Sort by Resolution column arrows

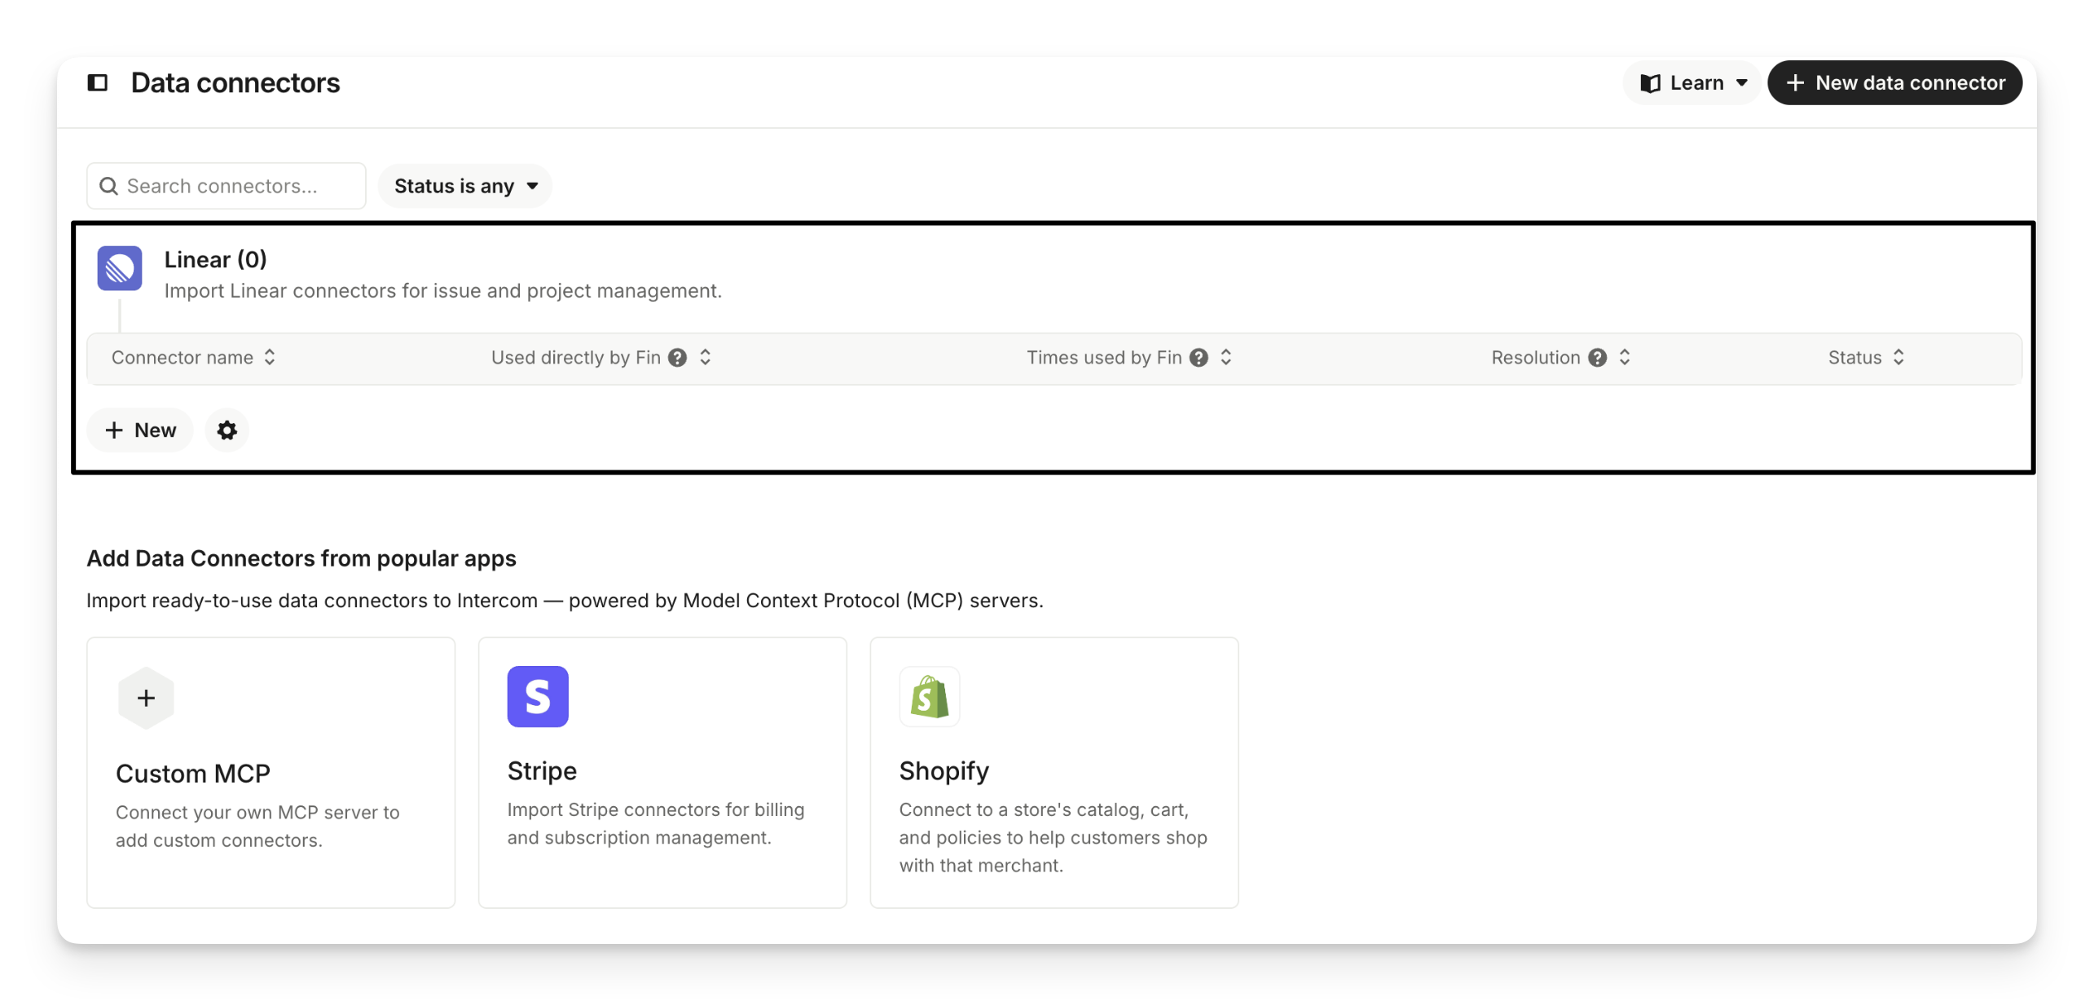tap(1625, 358)
